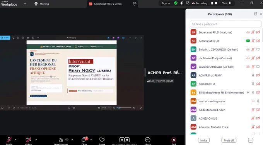The height and width of the screenshot is (145, 263).
Task: Toggle camera icon for Bella N. L. ZEVOUNOU
Action: click(x=258, y=50)
